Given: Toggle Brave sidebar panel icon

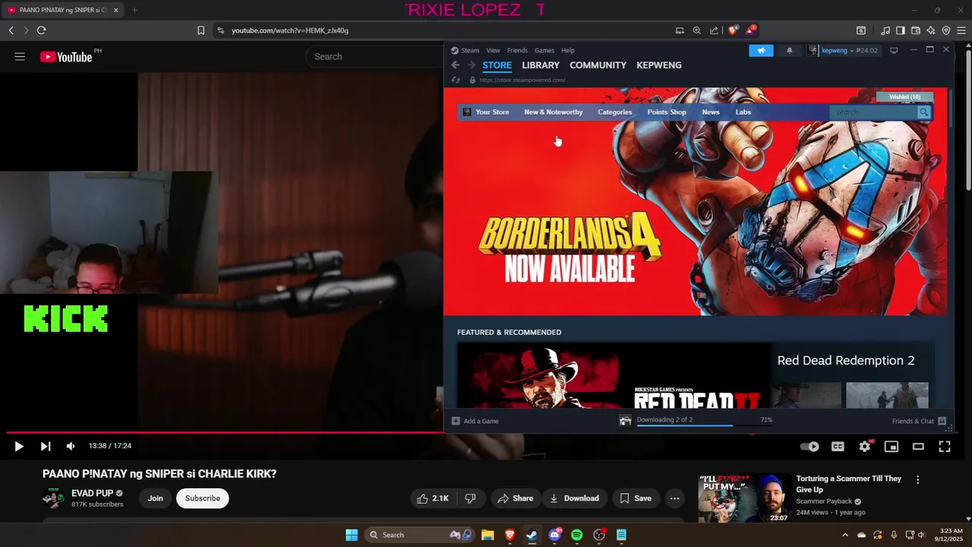Looking at the screenshot, I should pyautogui.click(x=900, y=30).
